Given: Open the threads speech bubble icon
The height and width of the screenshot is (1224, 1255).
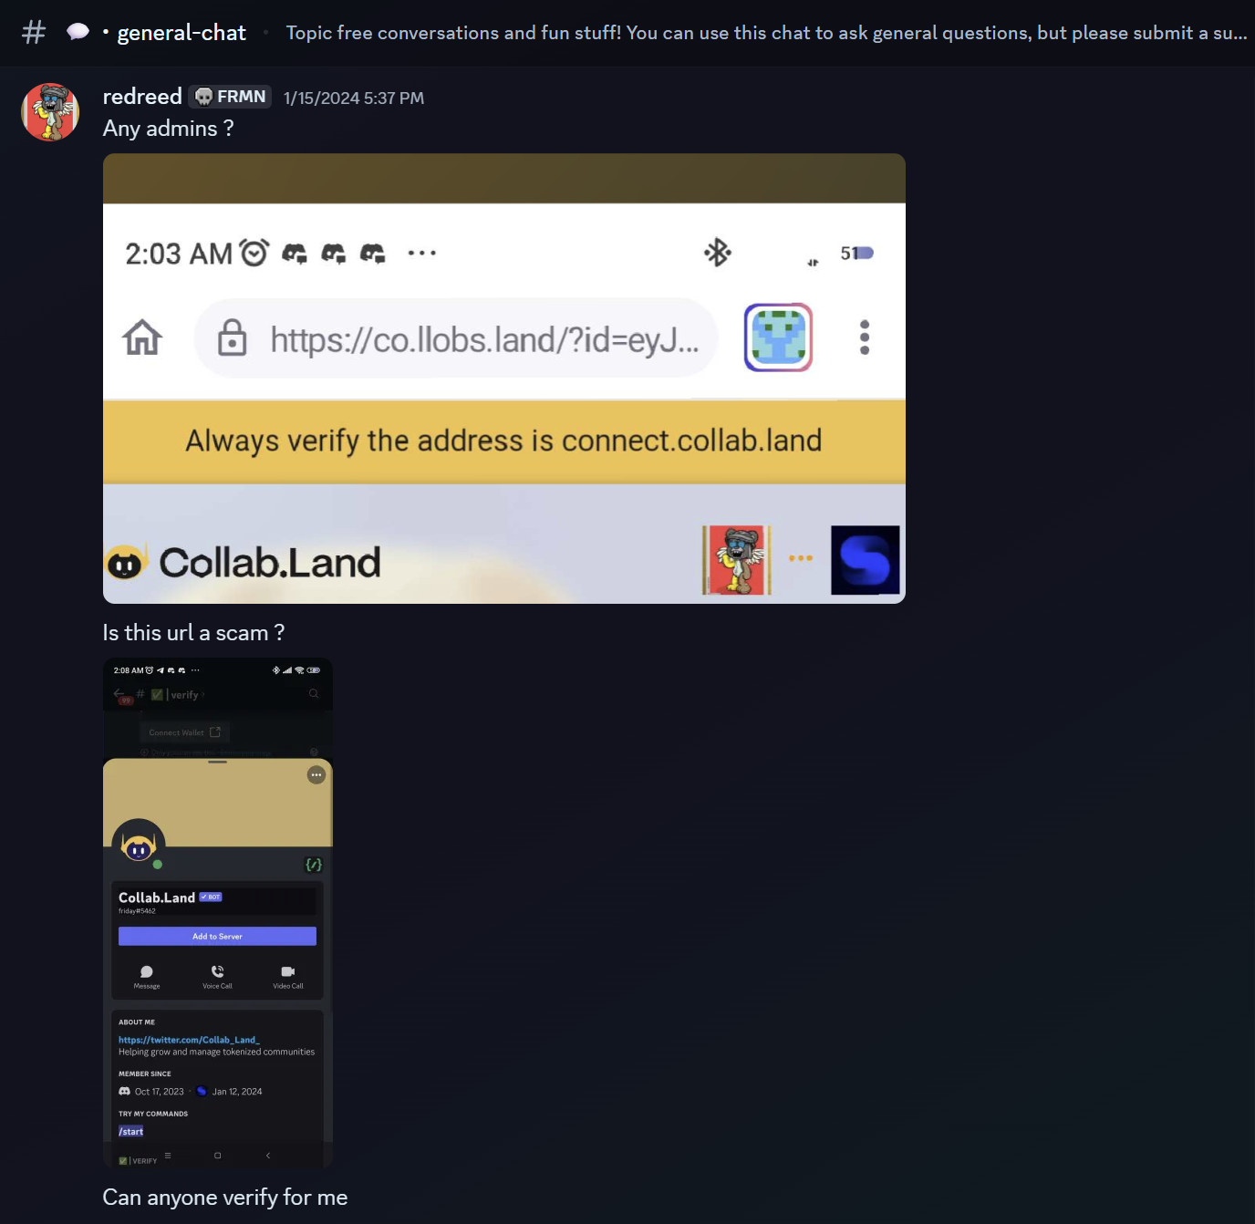Looking at the screenshot, I should pos(78,32).
